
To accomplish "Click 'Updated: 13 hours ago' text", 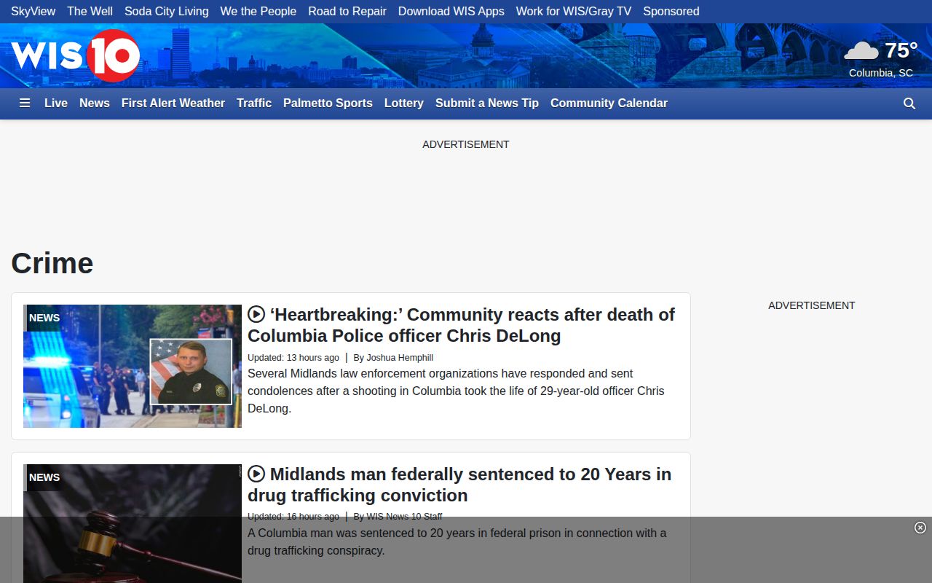I will click(x=293, y=358).
